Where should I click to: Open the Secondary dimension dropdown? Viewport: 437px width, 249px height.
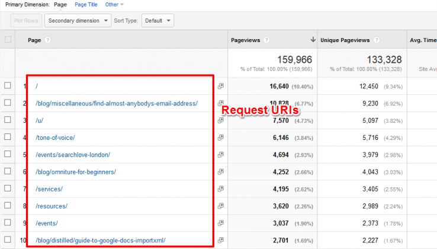click(78, 21)
